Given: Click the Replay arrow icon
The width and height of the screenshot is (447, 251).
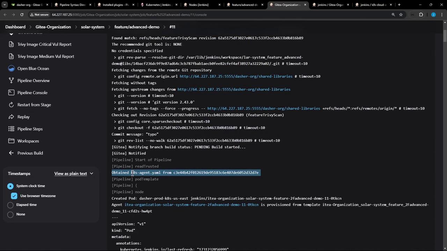Looking at the screenshot, I should (11, 117).
